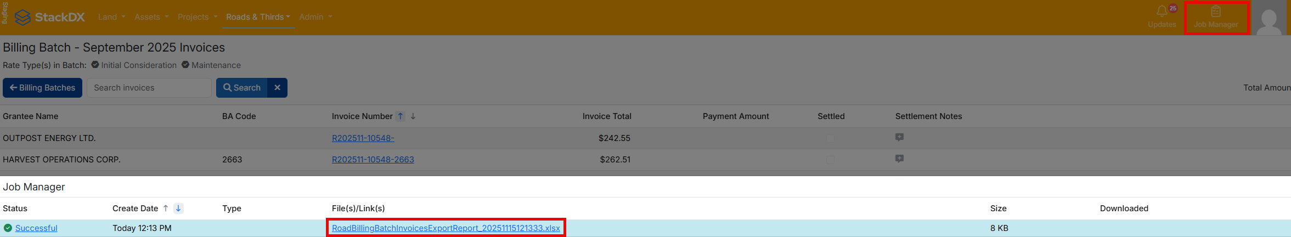Open settlement notes for HARVEST OPERATIONS CORP.

899,159
